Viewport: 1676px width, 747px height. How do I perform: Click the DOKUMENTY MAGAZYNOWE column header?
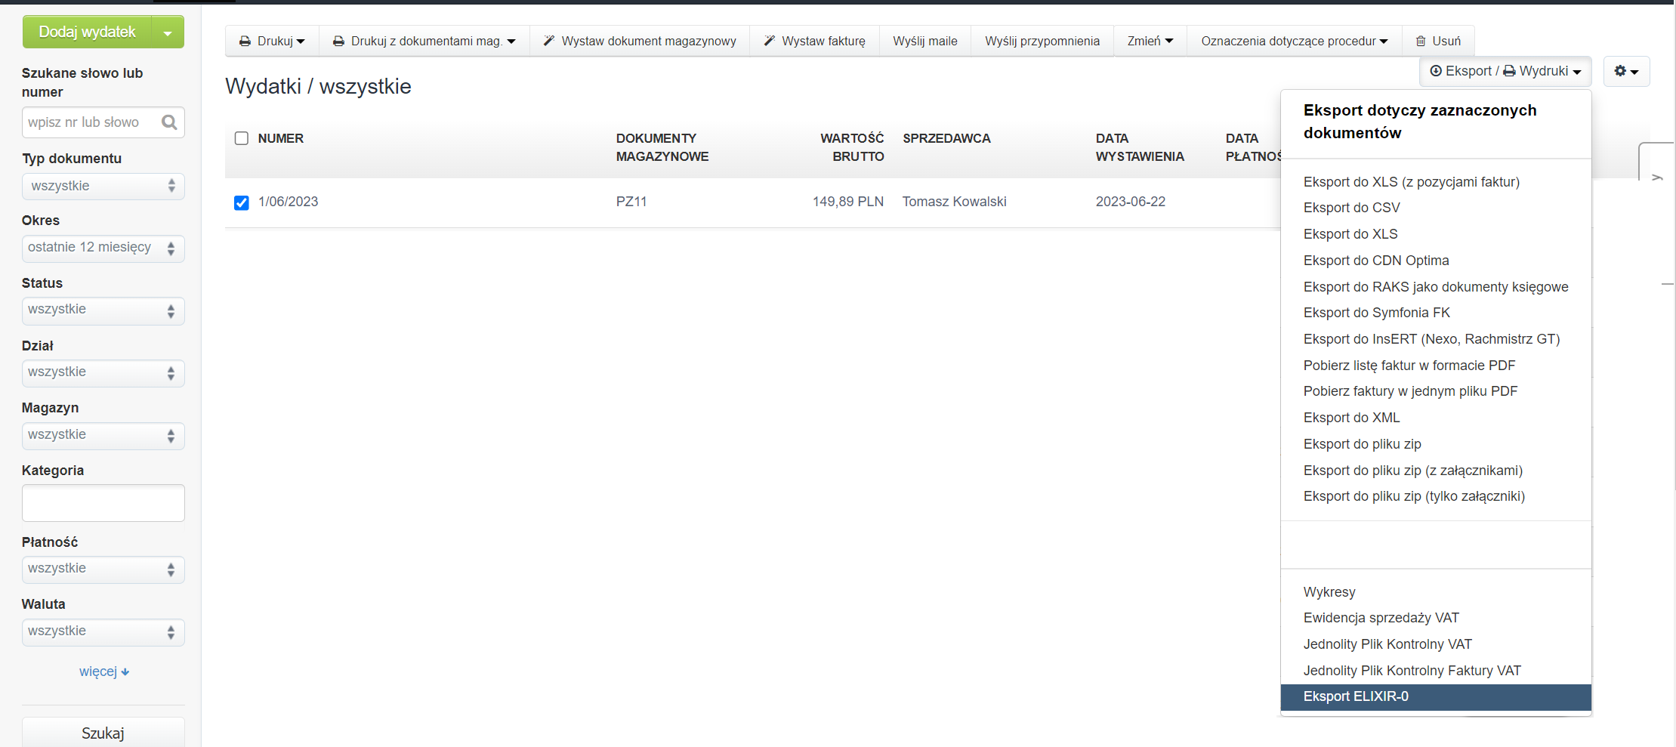662,147
